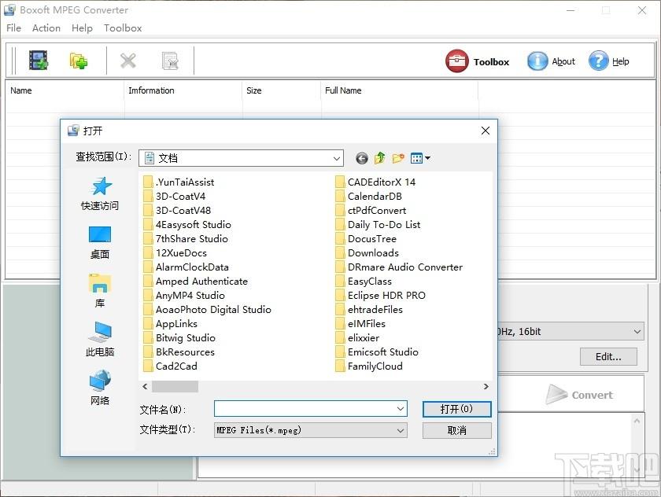Select the 4Easysoft Studio folder
Image resolution: width=661 pixels, height=497 pixels.
187,224
